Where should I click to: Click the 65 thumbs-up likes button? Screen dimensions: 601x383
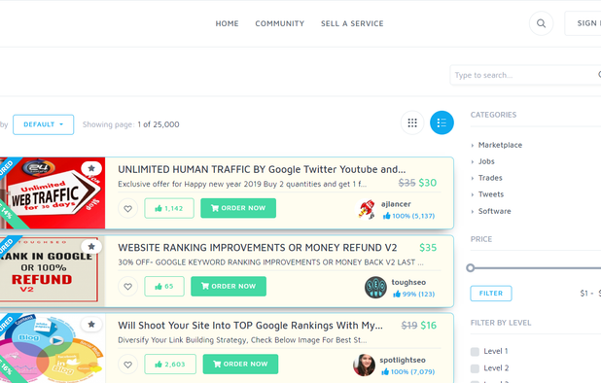click(x=164, y=286)
